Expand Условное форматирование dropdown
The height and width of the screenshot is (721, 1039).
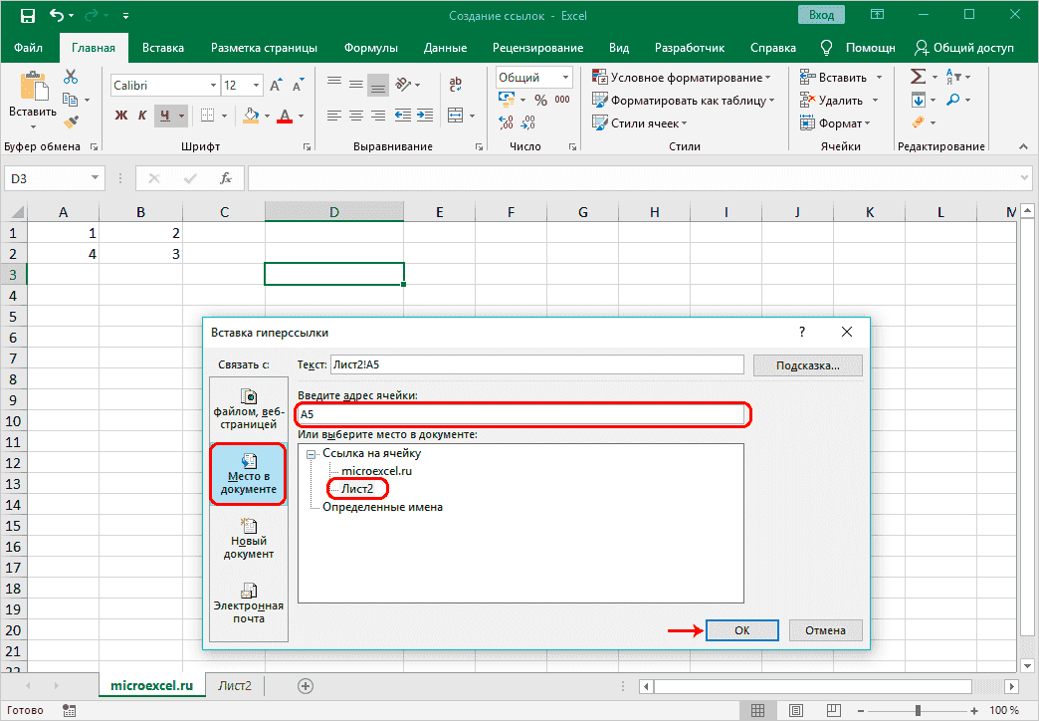pyautogui.click(x=683, y=78)
